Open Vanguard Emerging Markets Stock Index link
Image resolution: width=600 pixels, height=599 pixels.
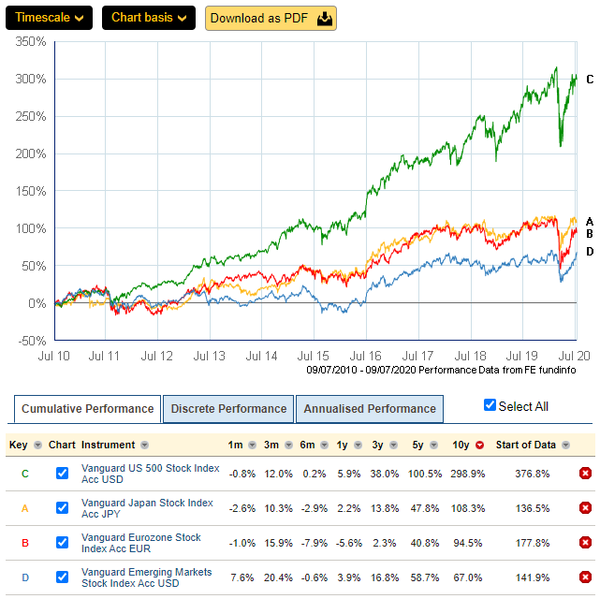pyautogui.click(x=147, y=577)
